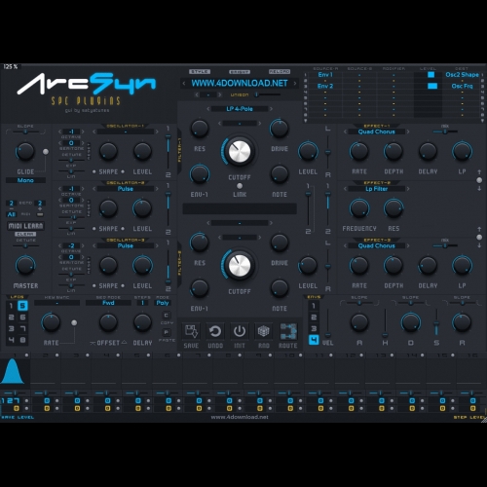487x487 pixels.
Task: Open the LFO Poly mode selector
Action: point(163,303)
